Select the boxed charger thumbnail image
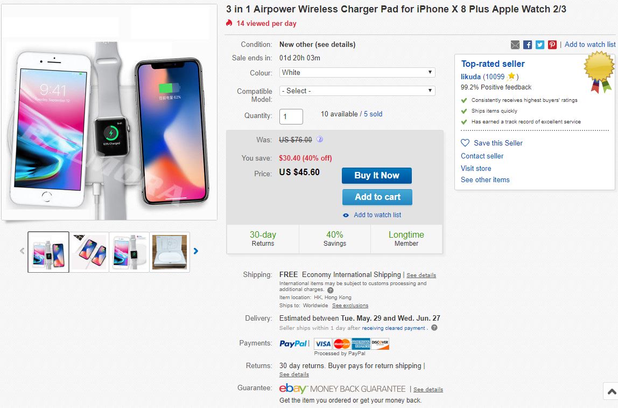 coord(170,252)
